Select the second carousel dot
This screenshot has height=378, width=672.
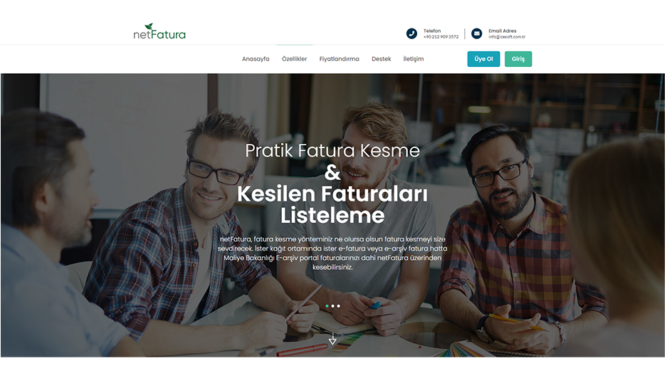coord(332,306)
